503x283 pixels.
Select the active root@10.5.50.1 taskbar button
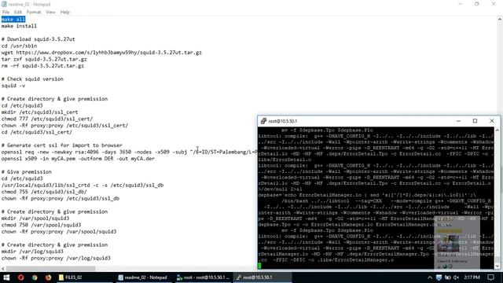(x=263, y=277)
